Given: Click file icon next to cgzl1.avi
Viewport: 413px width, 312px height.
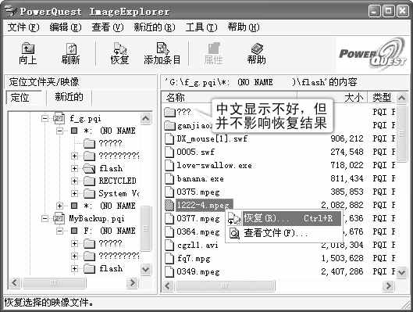Looking at the screenshot, I should [169, 246].
